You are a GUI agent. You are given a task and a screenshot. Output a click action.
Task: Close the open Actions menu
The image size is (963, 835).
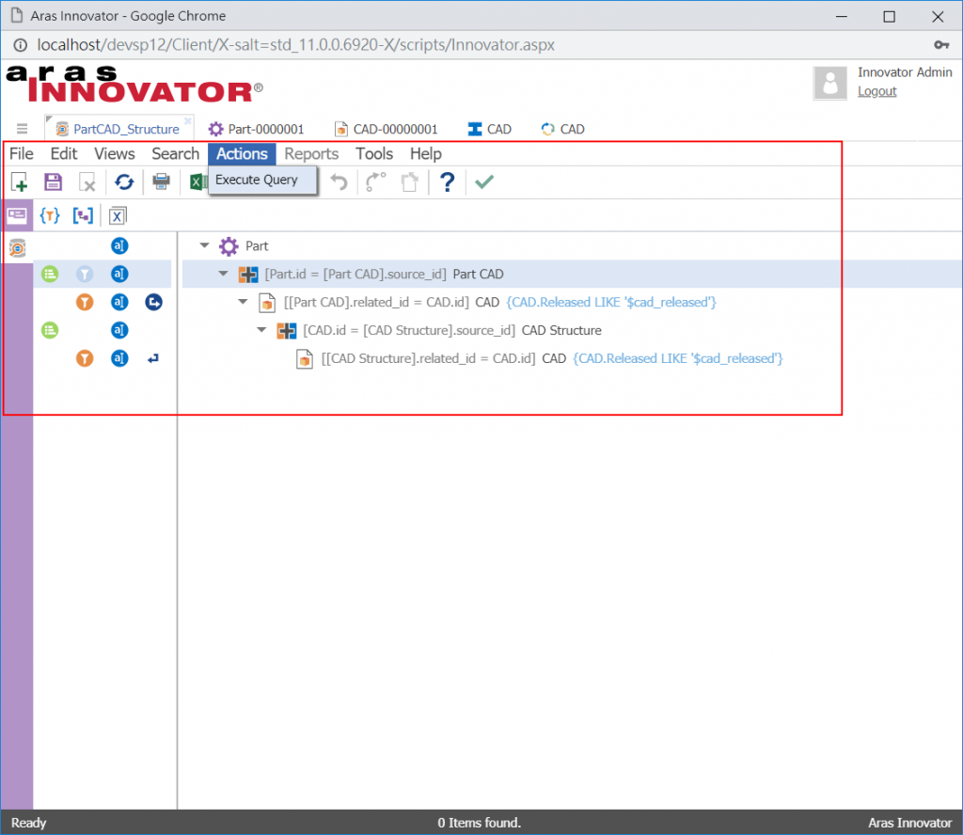tap(242, 153)
